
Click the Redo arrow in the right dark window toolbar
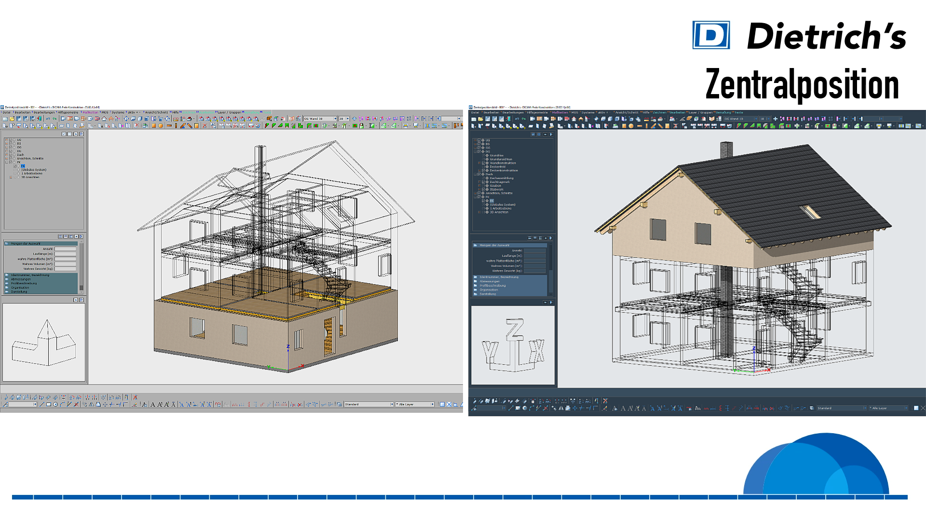click(x=523, y=119)
